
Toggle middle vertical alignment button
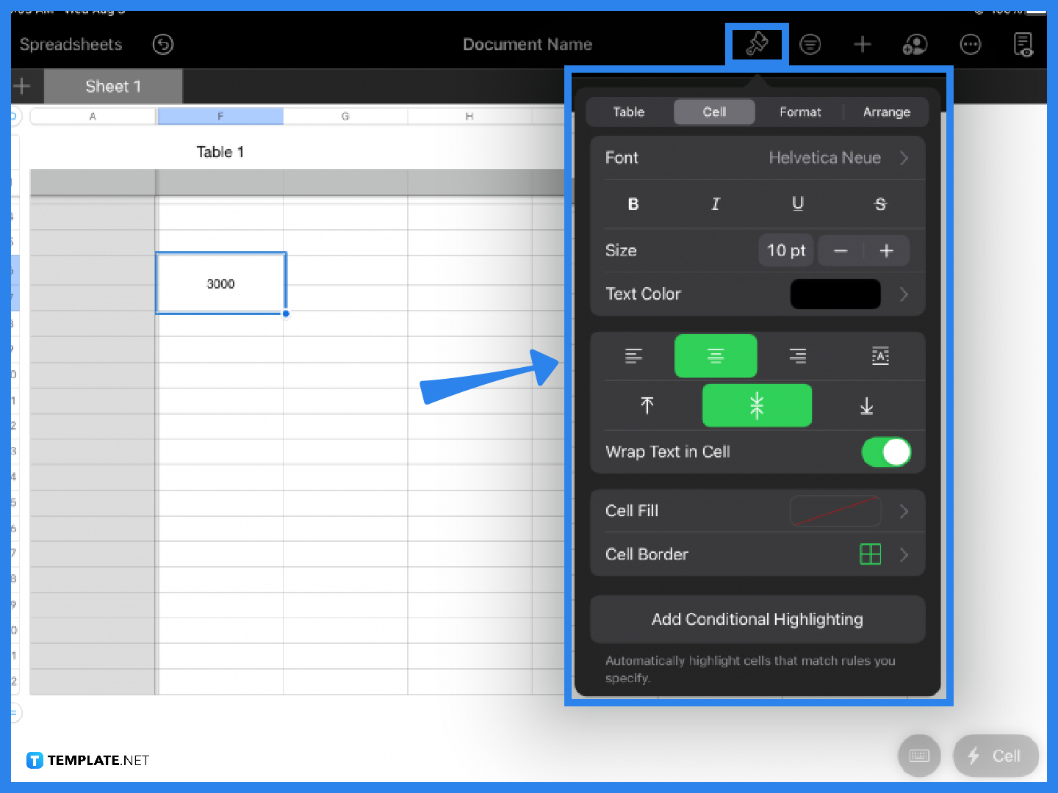[757, 405]
